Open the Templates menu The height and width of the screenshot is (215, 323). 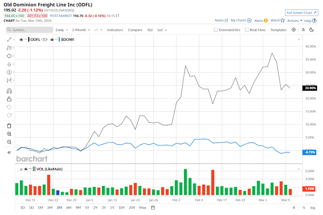tap(278, 30)
